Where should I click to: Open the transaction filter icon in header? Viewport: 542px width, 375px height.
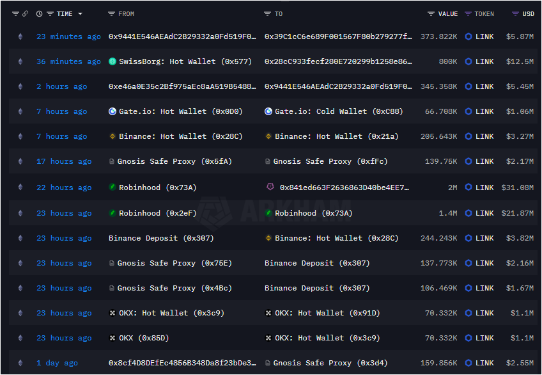pyautogui.click(x=15, y=14)
